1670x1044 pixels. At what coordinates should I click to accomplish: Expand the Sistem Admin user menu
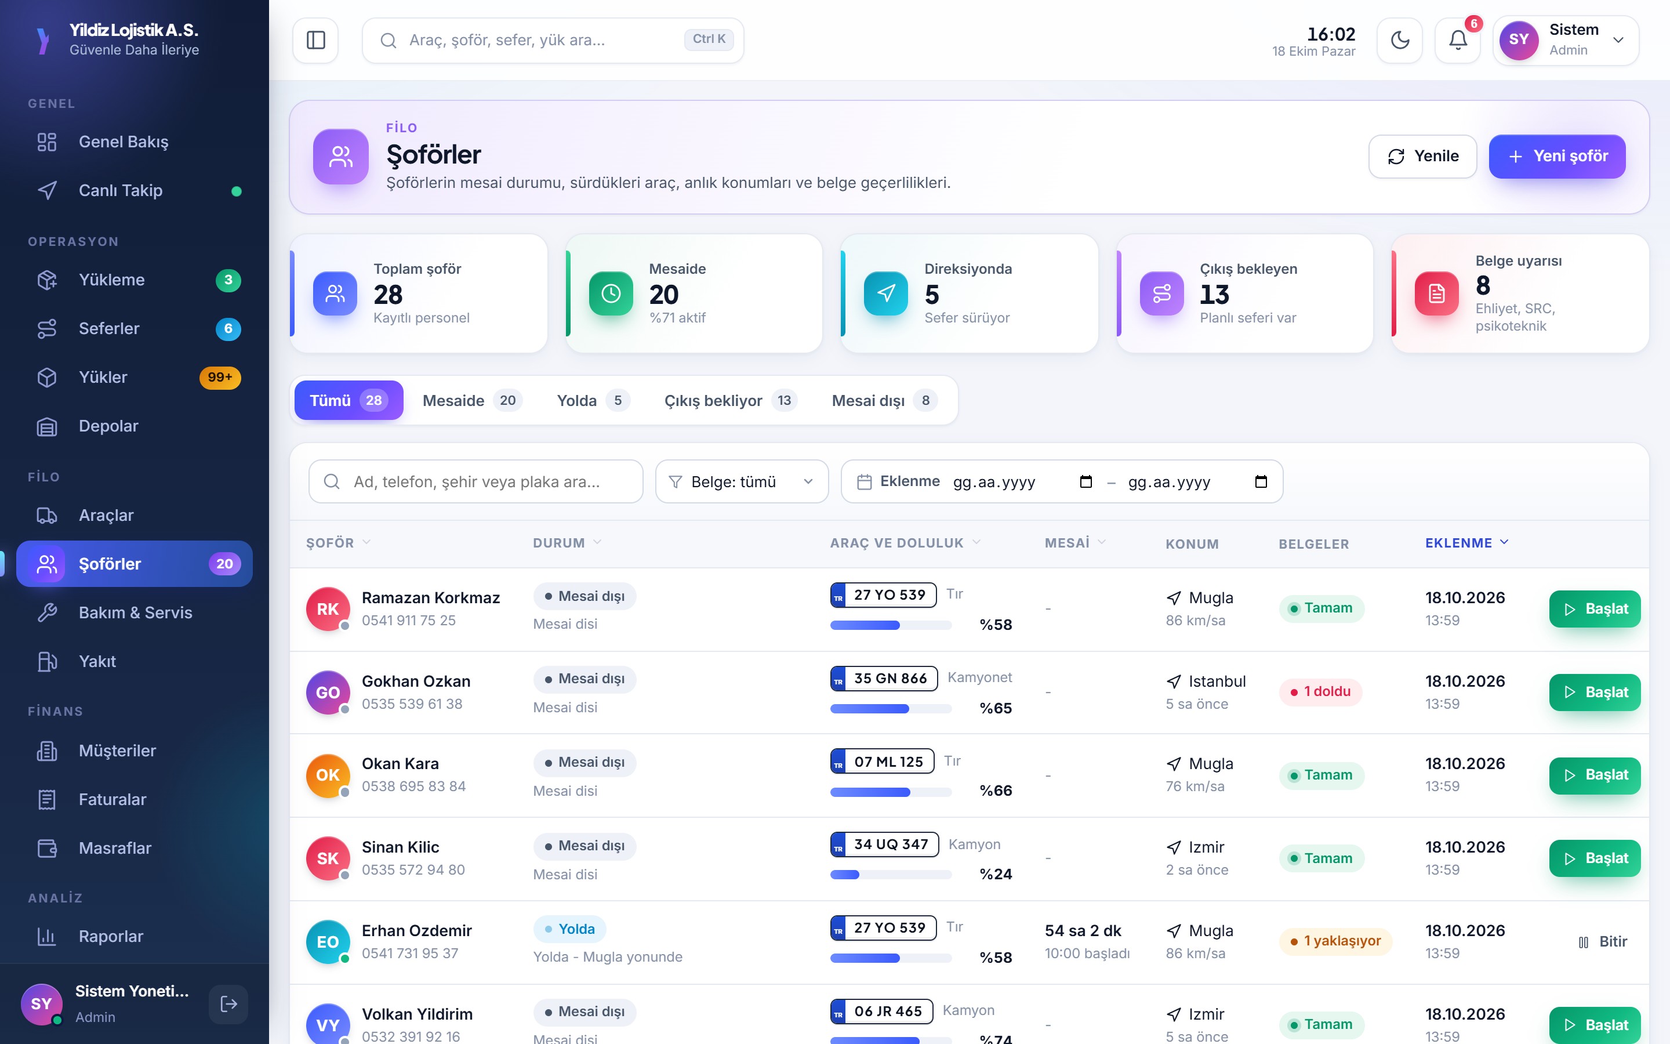(1566, 40)
